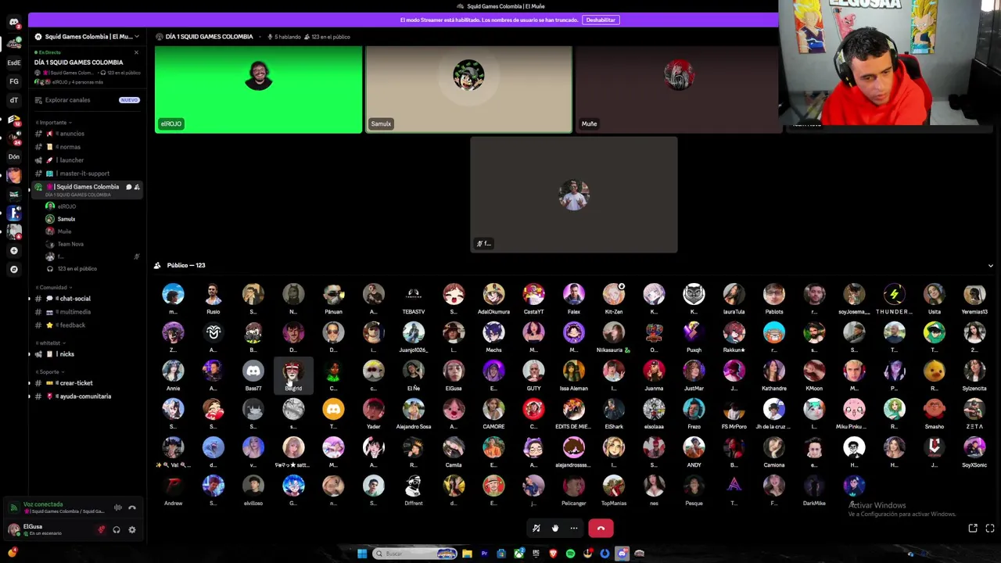Disconnect from voice via phone icon in panel
1001x563 pixels.
coord(132,507)
